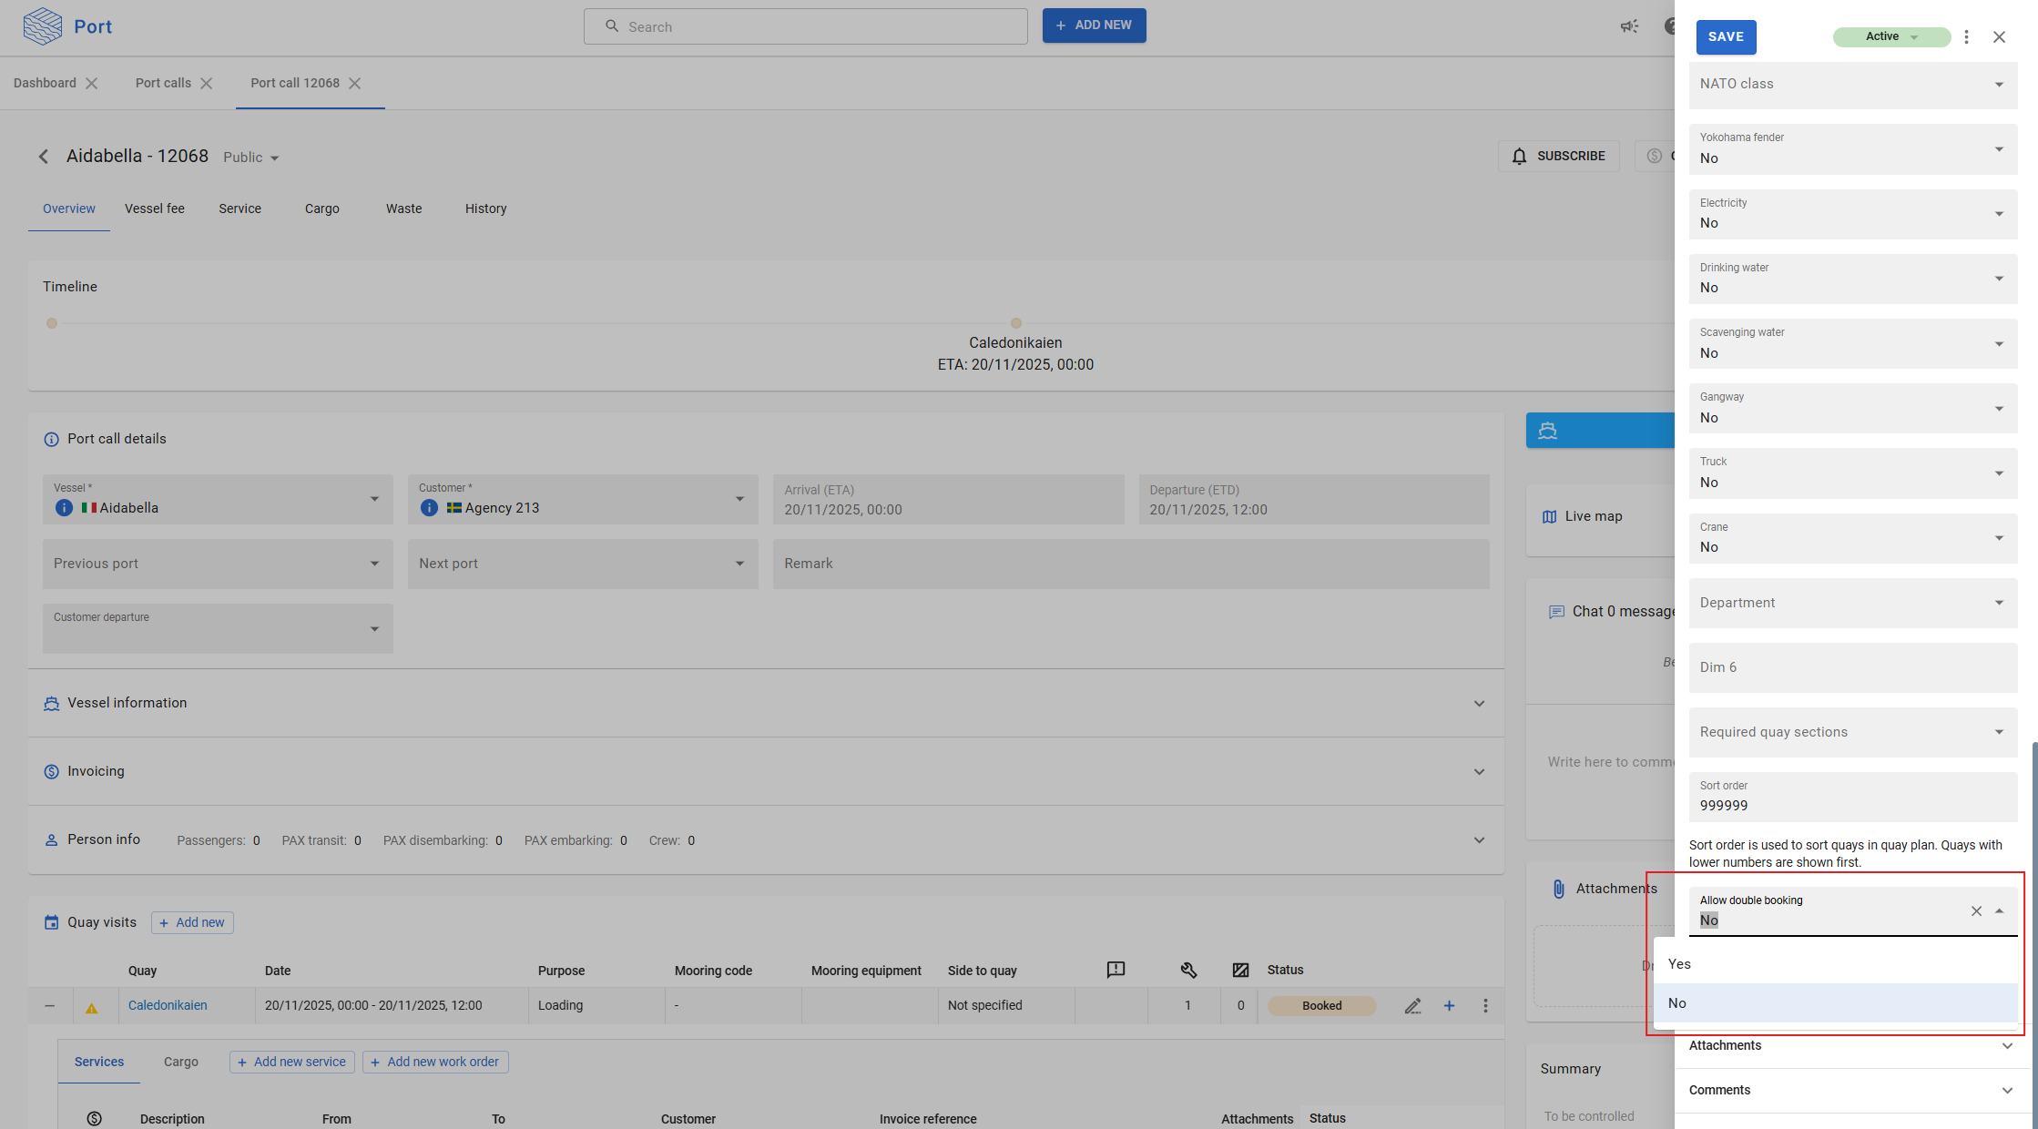
Task: Click the warning triangle on quay visit
Action: point(91,1008)
